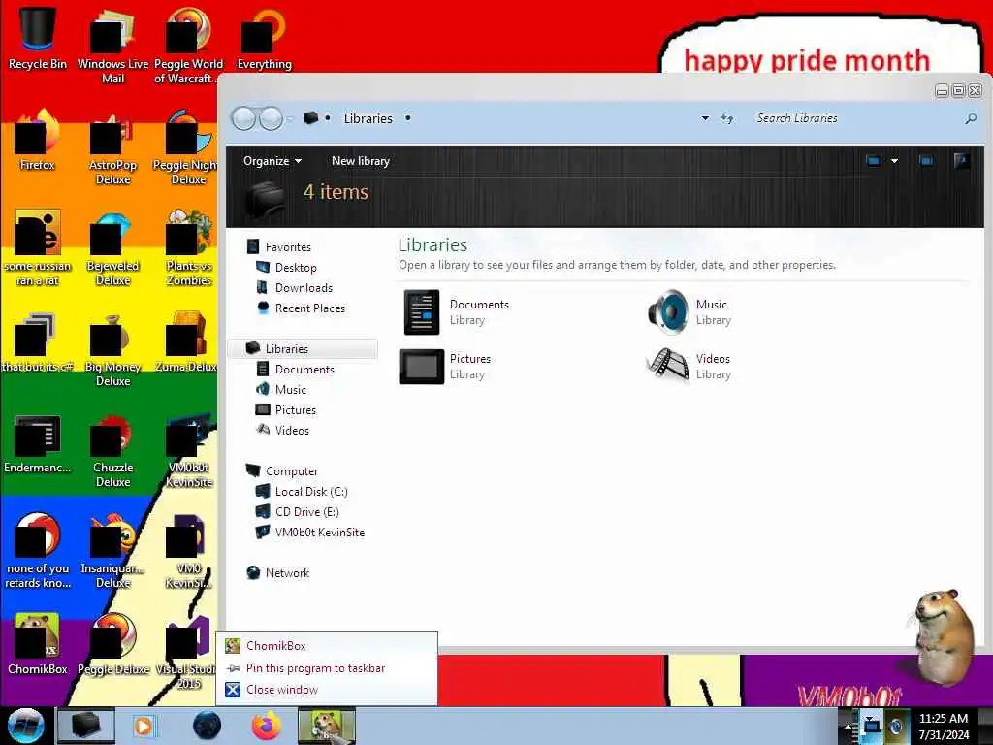
Task: Select Pictures under Libraries in sidebar
Action: (295, 410)
